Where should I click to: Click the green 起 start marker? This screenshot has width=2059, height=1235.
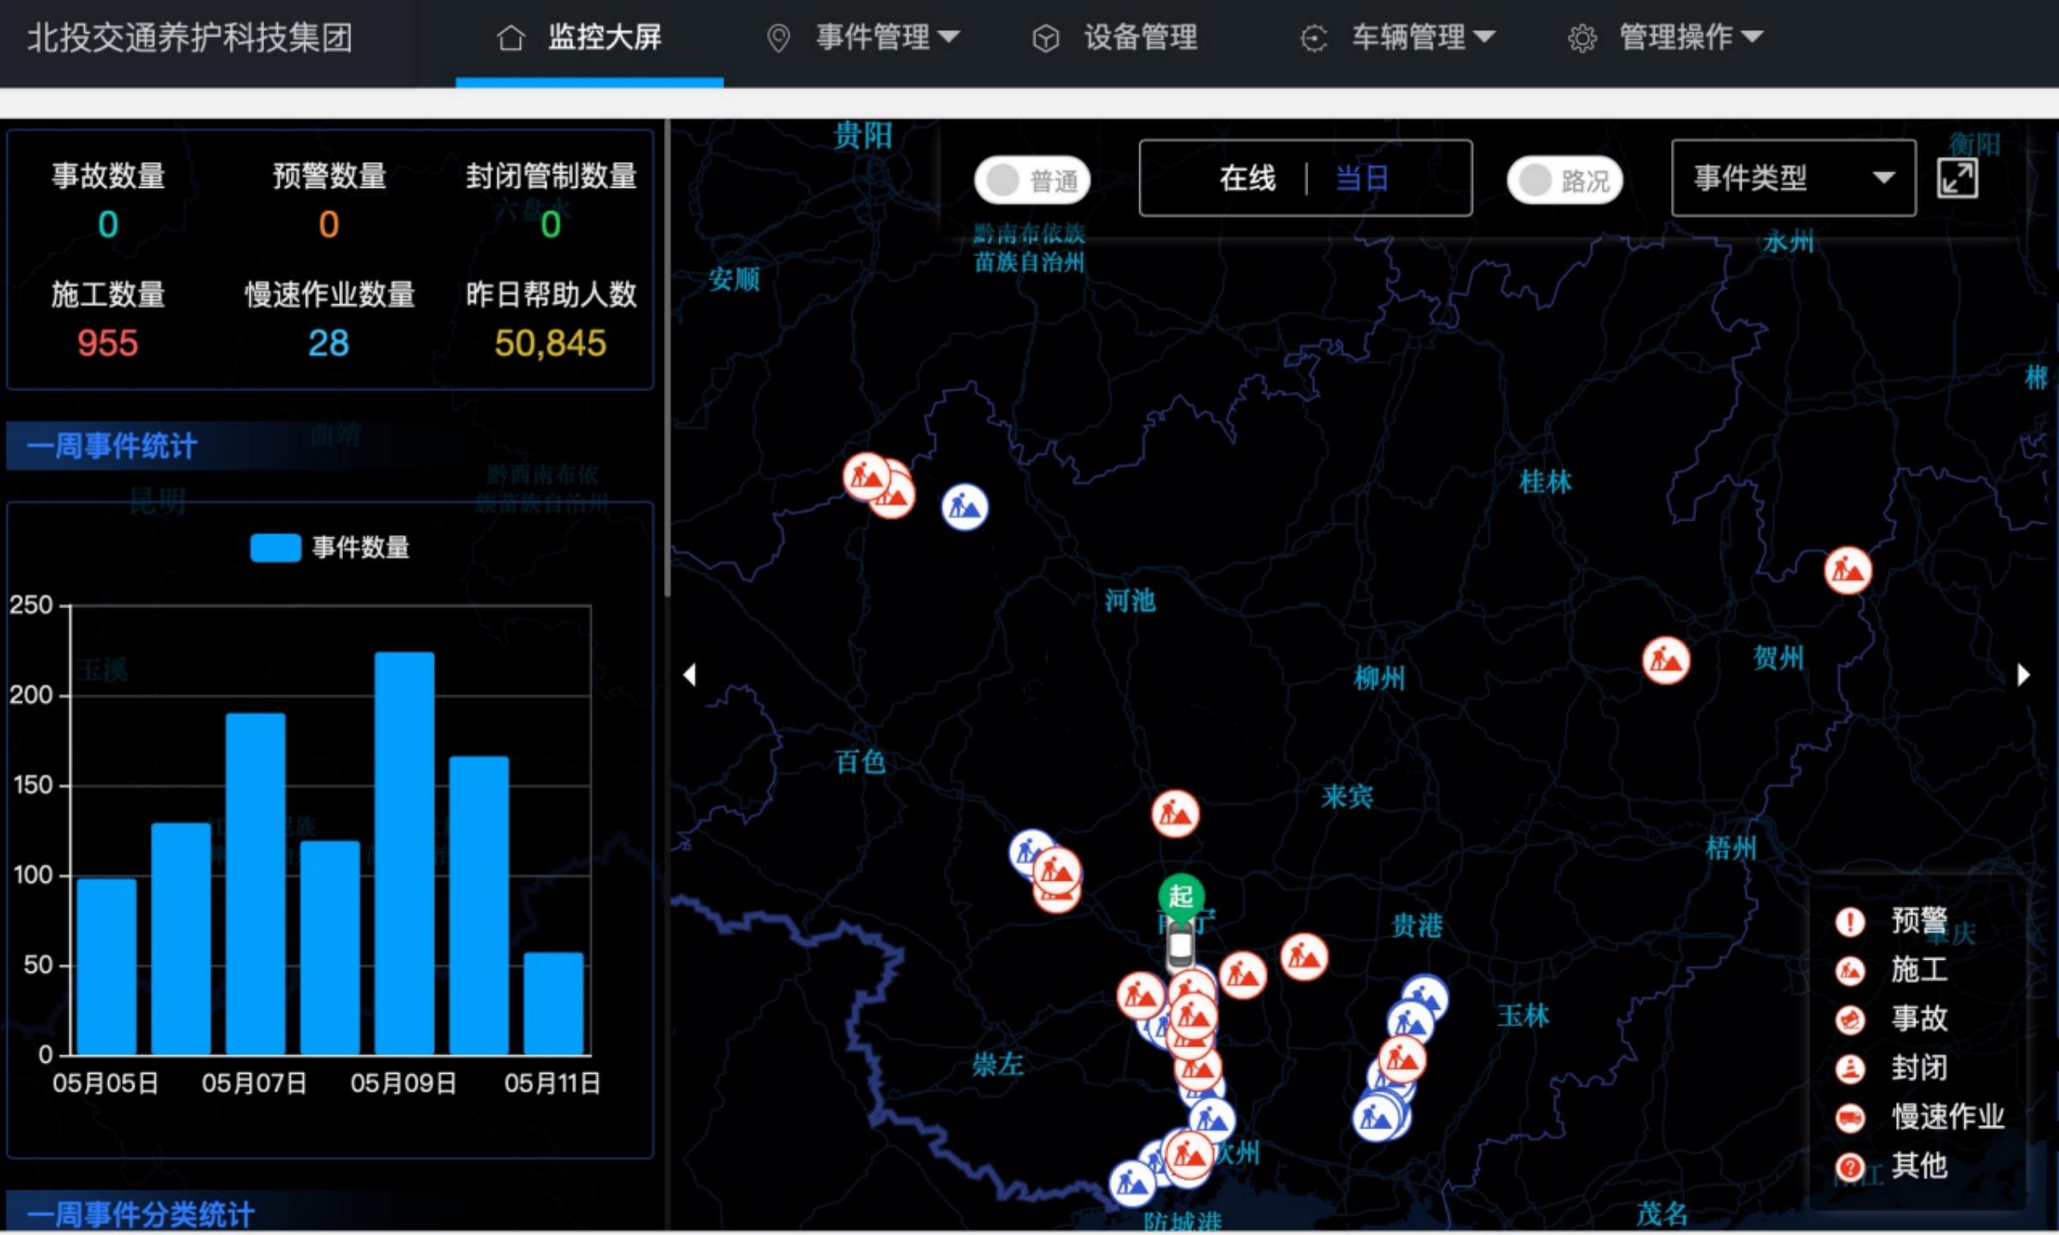tap(1180, 897)
